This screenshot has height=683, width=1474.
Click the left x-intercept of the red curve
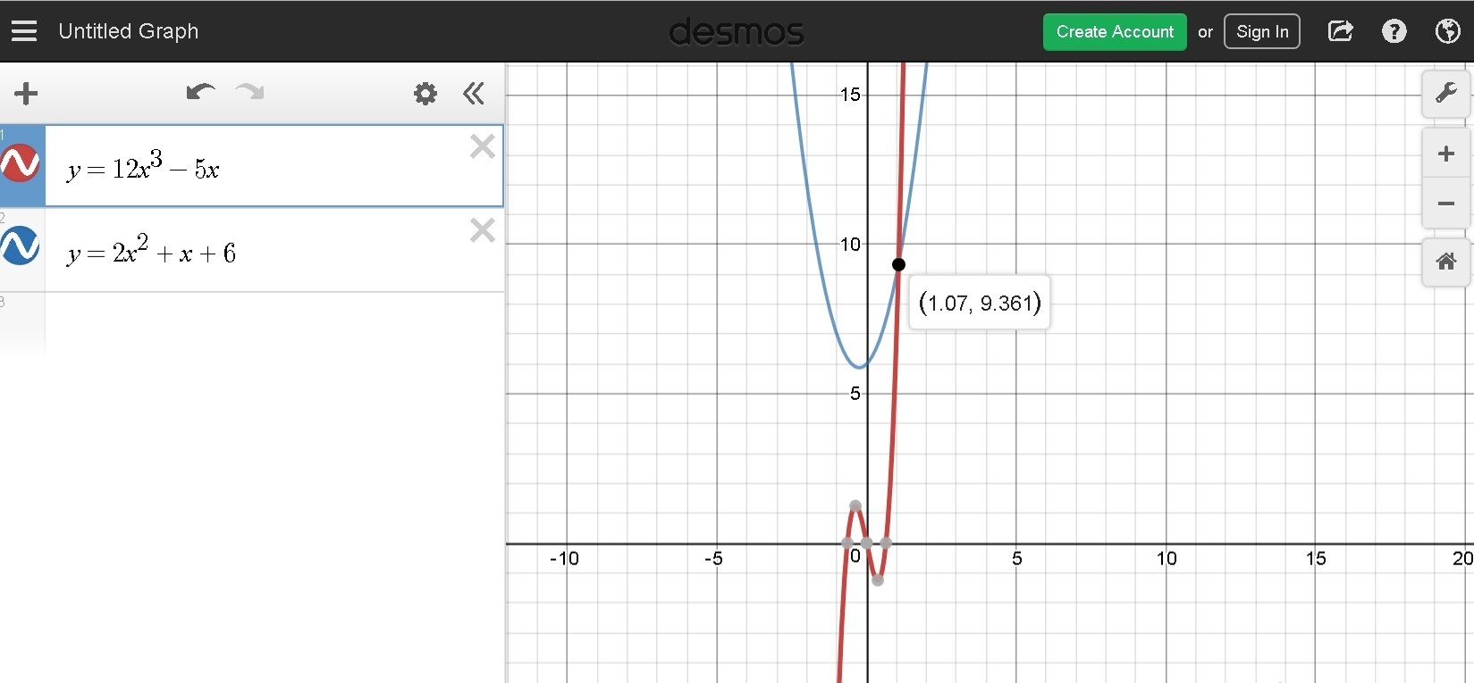pyautogui.click(x=847, y=543)
